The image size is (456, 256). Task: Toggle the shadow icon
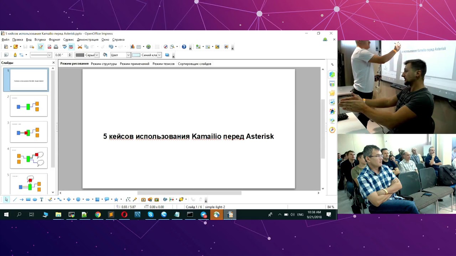[x=167, y=55]
